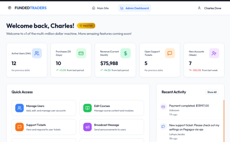Screen dimensions: 230x142
Task: Click the Payment completed card icon
Action: click(x=163, y=107)
